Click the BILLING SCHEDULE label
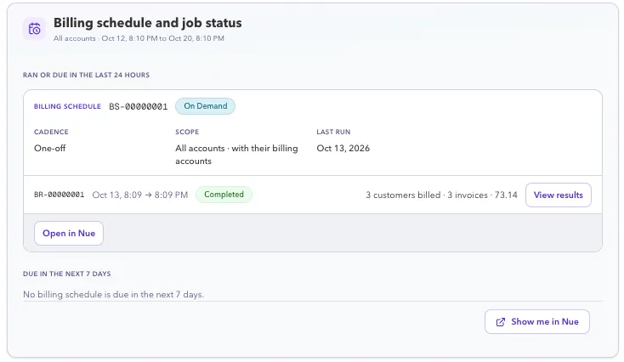This screenshot has height=362, width=624. pyautogui.click(x=68, y=106)
